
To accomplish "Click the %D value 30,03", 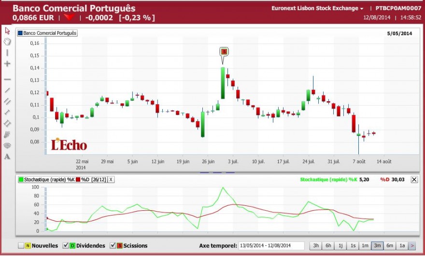I will 398,179.
